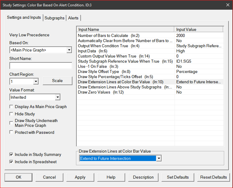
Task: Click the Short Name text field
Action: tap(40, 66)
